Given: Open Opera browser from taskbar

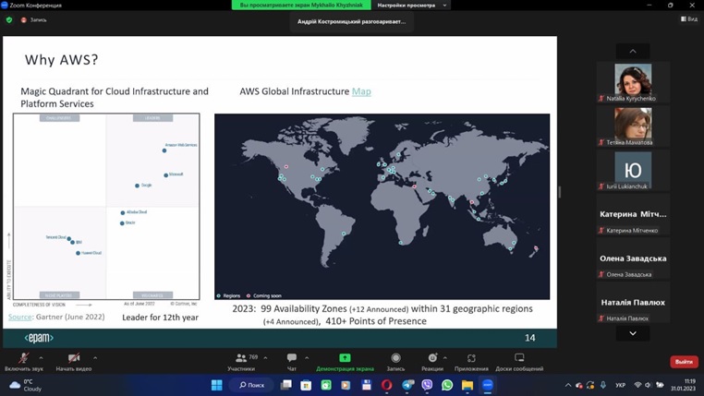Looking at the screenshot, I should coord(386,385).
